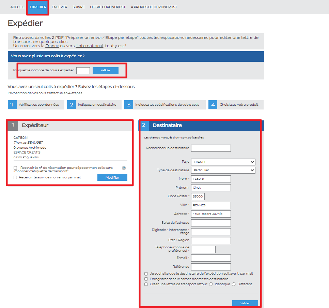Click Valider at bottom of Destinataire form

[x=245, y=303]
